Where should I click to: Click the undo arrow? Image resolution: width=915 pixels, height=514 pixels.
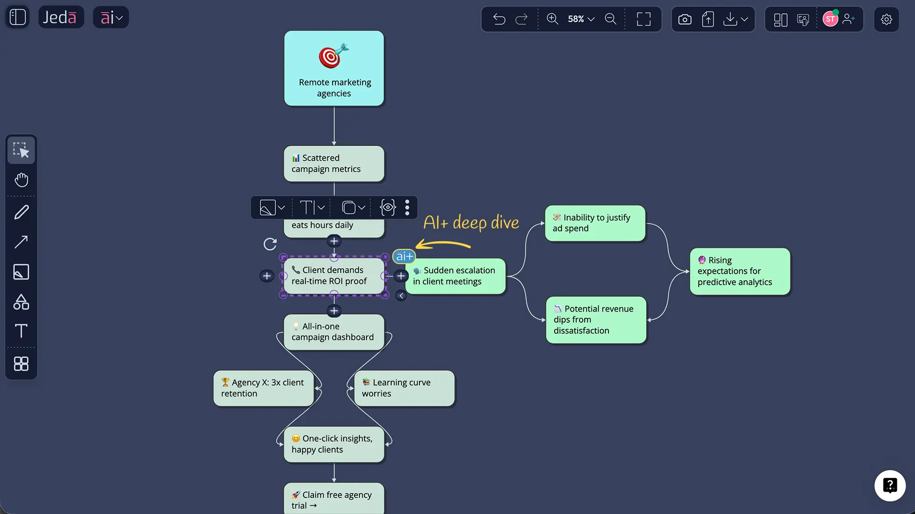tap(499, 19)
